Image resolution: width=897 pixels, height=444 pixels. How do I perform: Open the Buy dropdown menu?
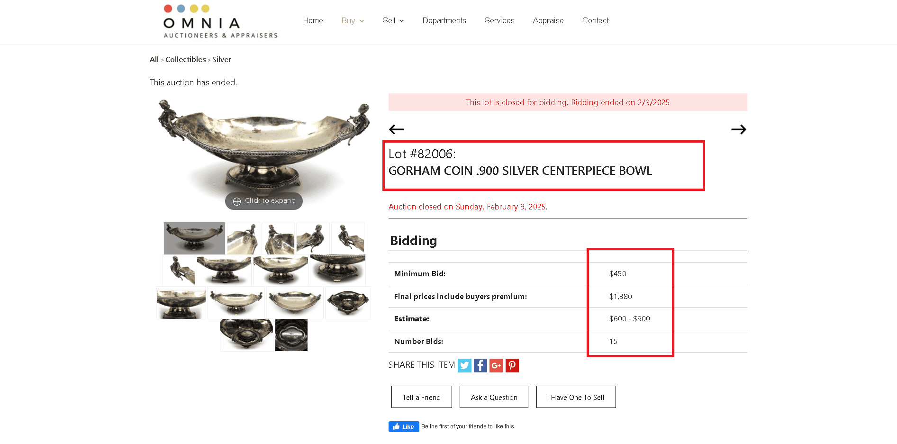pyautogui.click(x=348, y=20)
